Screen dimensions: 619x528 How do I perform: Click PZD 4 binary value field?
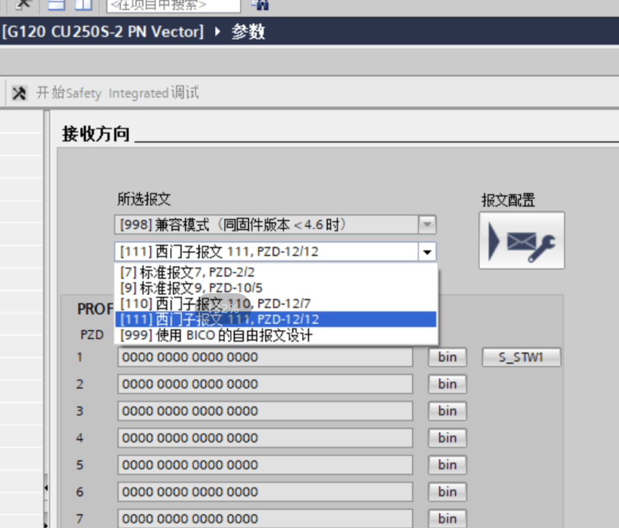click(265, 438)
